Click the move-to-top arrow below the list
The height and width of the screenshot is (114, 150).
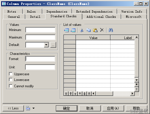click(x=66, y=94)
